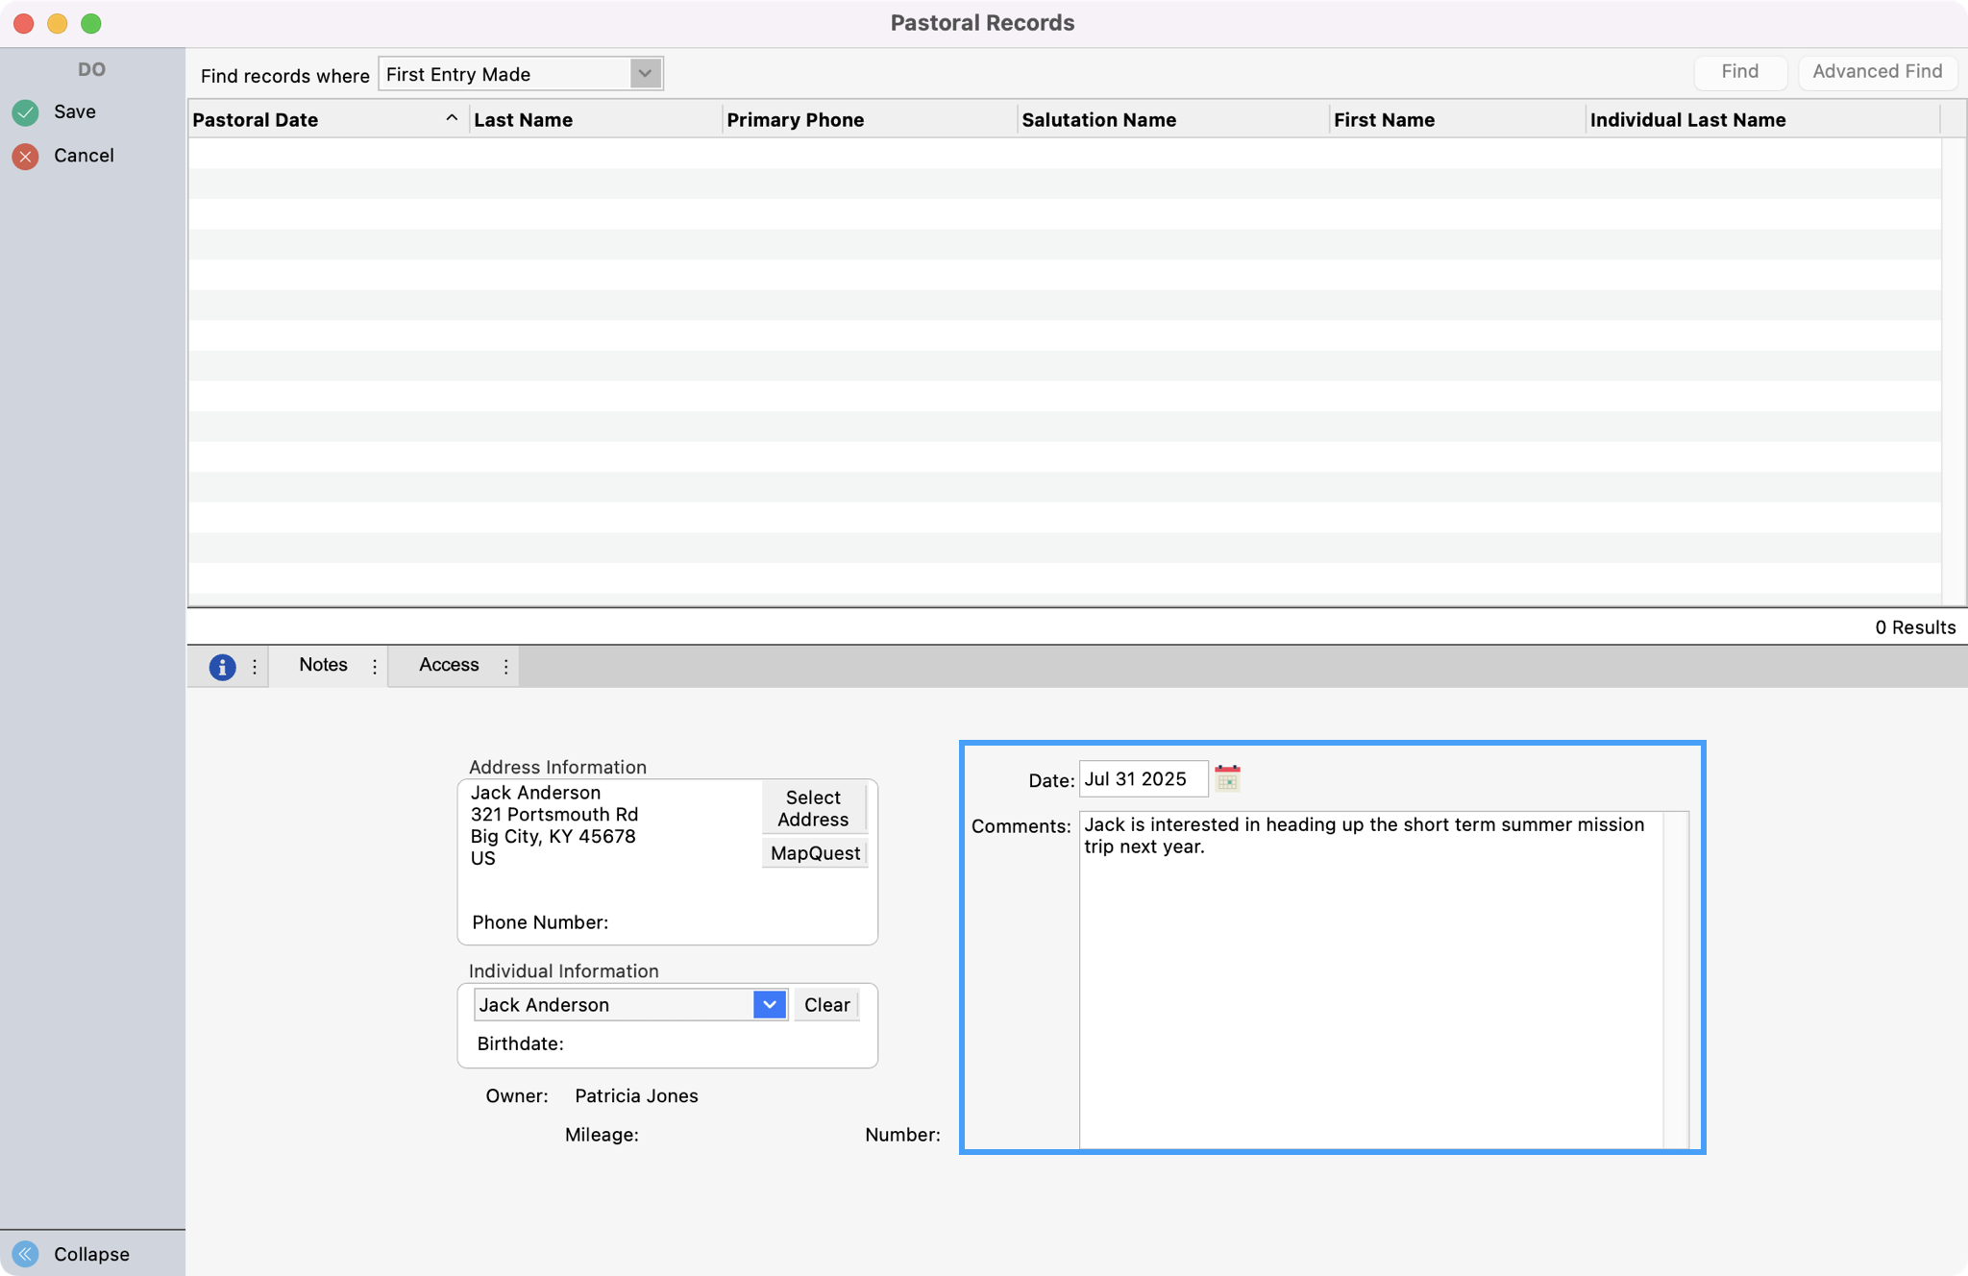
Task: Click the Select Address button
Action: coord(812,808)
